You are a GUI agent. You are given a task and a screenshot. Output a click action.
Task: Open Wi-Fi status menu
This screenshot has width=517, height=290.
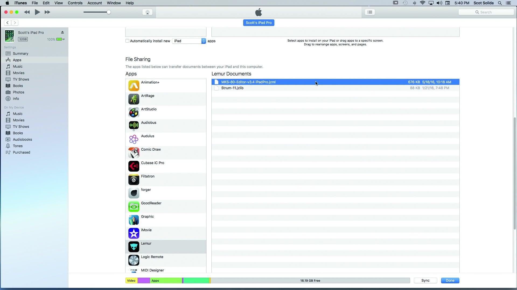tap(422, 3)
